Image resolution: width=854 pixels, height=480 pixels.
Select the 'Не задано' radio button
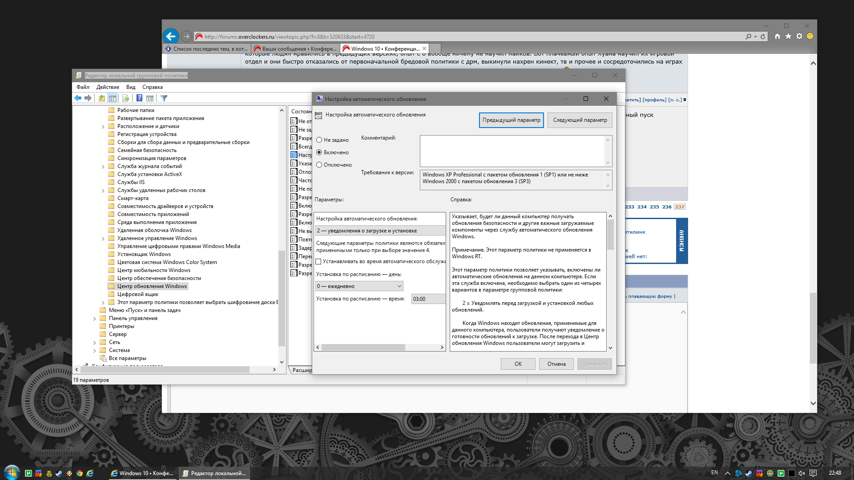pos(319,140)
